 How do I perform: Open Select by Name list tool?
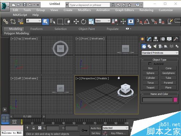(x=52, y=22)
